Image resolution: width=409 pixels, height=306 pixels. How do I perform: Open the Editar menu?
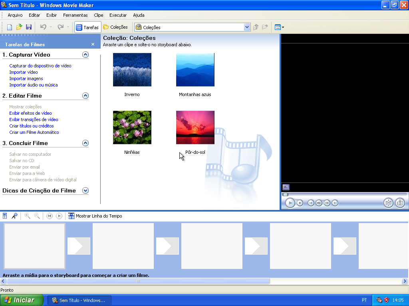pyautogui.click(x=34, y=15)
